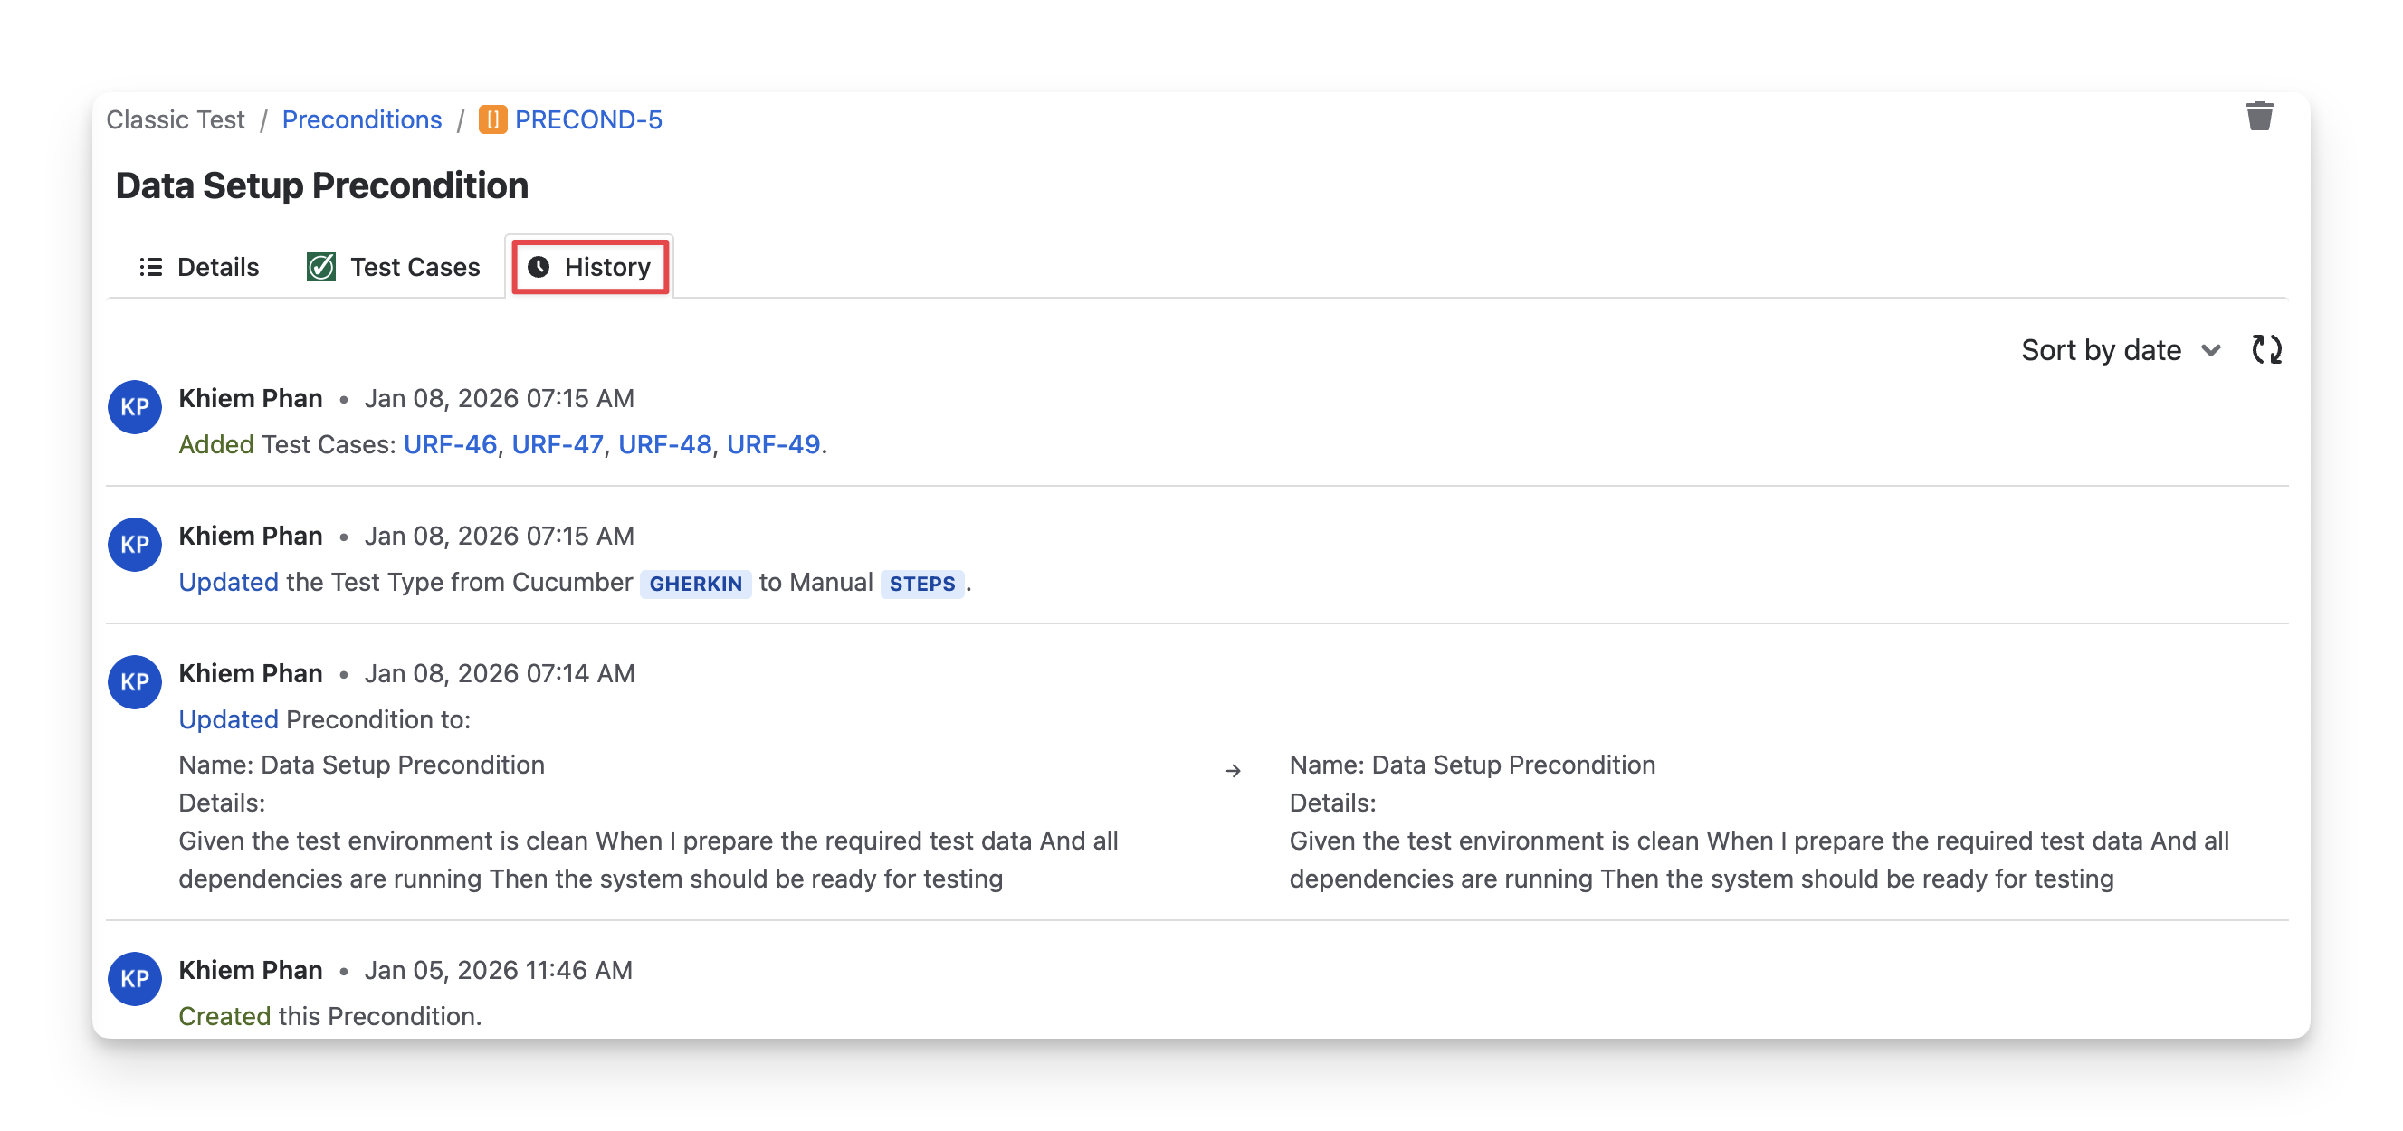Open the Sort by date dropdown

tap(2101, 349)
